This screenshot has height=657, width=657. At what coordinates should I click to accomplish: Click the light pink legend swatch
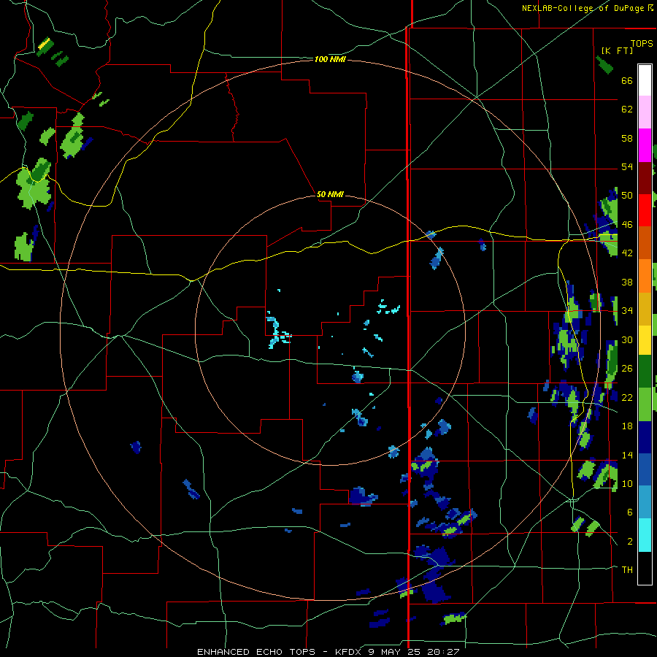click(645, 112)
